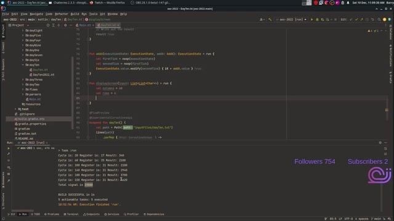Screen dimensions: 394x221
Task: Select the aoc-2022 [run] Run tab
Action: point(33,142)
